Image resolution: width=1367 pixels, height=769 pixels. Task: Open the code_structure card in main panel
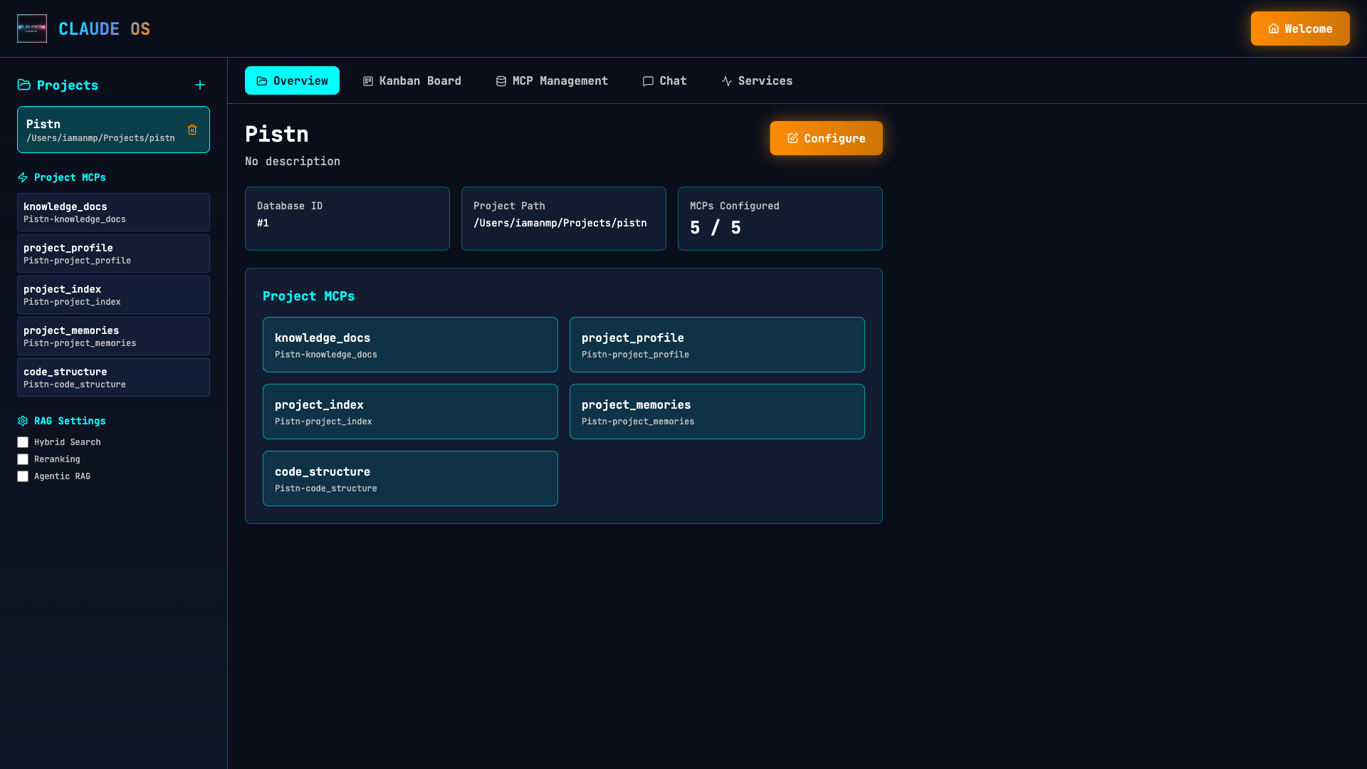410,478
